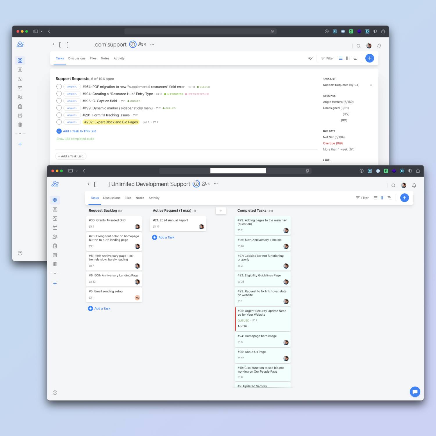Open Activity tab in Unlimited Development Support window
436x436 pixels.
coord(154,198)
